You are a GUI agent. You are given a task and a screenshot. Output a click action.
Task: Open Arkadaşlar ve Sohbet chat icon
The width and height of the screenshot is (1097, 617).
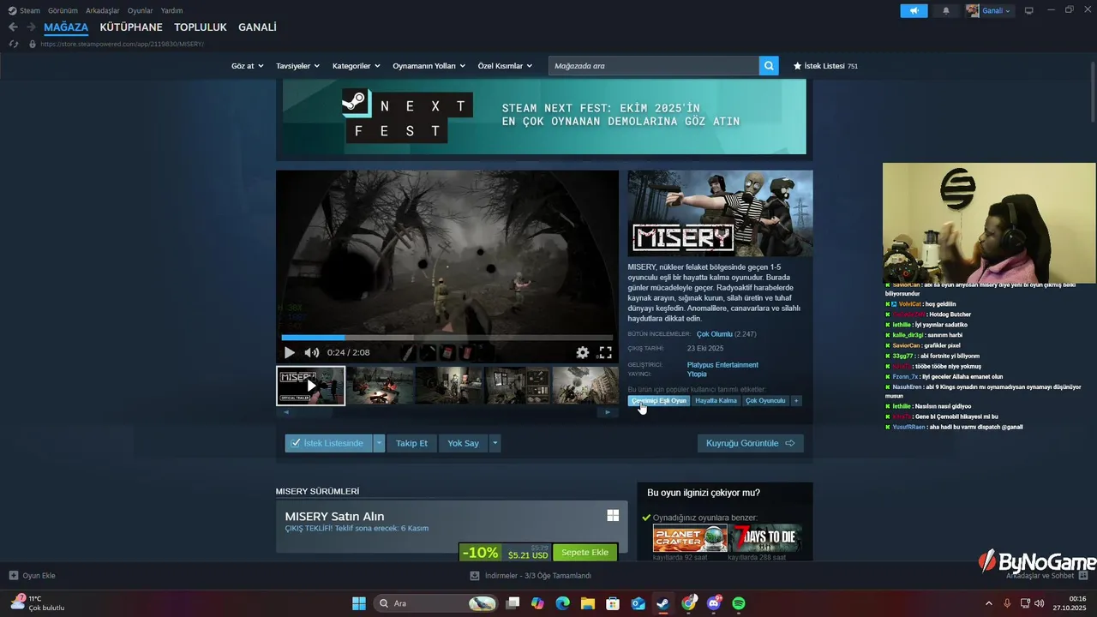tap(1083, 576)
